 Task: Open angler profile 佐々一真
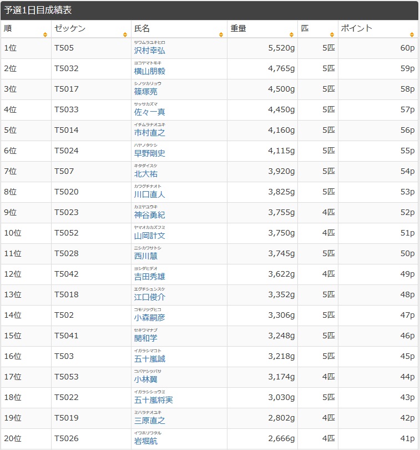pyautogui.click(x=150, y=112)
